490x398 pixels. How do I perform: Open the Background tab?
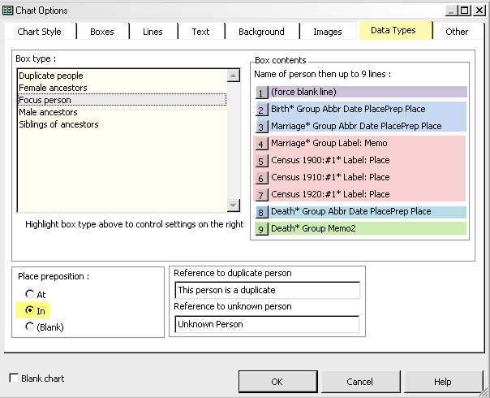coord(261,32)
